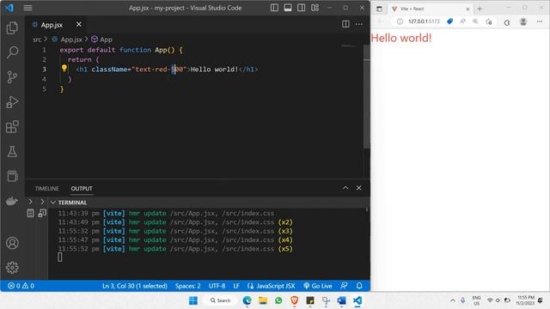Switch to the OUTPUT panel tab
Screen dimensions: 550x309
coord(82,189)
